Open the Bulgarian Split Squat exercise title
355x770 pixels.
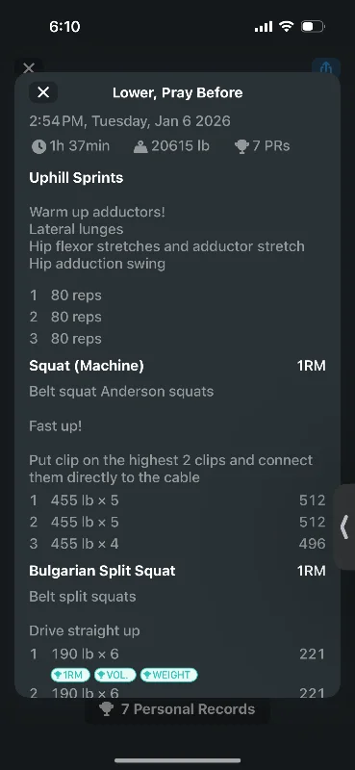(x=102, y=571)
